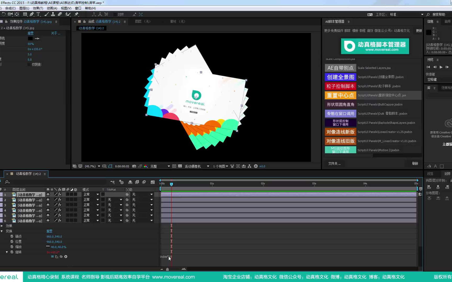Select the Rectangle shape tool

(x=25, y=14)
